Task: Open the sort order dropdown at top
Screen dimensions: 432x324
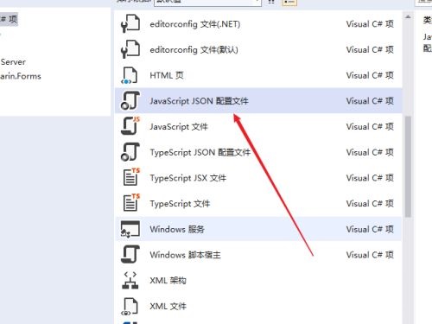Action: pyautogui.click(x=207, y=3)
